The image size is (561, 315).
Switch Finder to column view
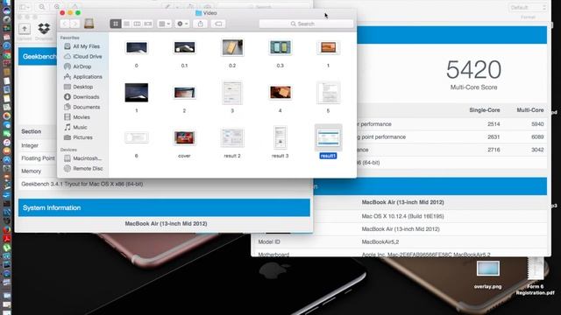tap(137, 24)
